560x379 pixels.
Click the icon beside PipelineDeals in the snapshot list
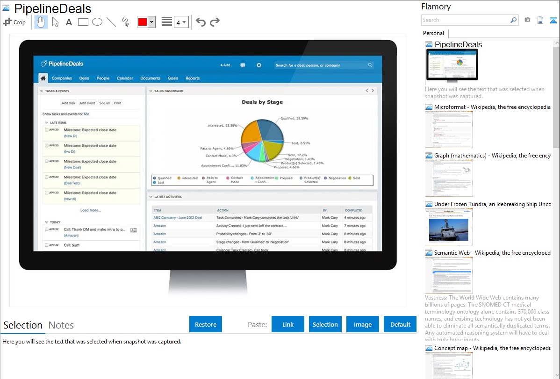[429, 45]
